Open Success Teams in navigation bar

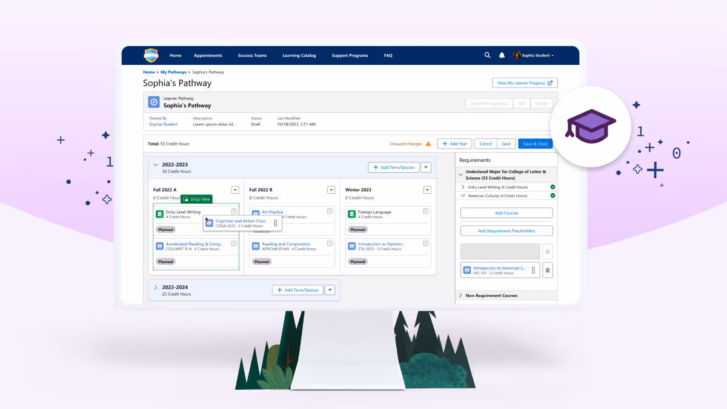252,55
